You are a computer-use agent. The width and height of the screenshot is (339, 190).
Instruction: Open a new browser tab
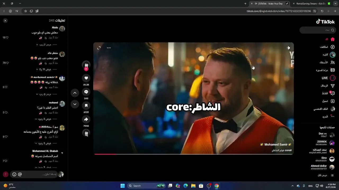[x=245, y=4]
